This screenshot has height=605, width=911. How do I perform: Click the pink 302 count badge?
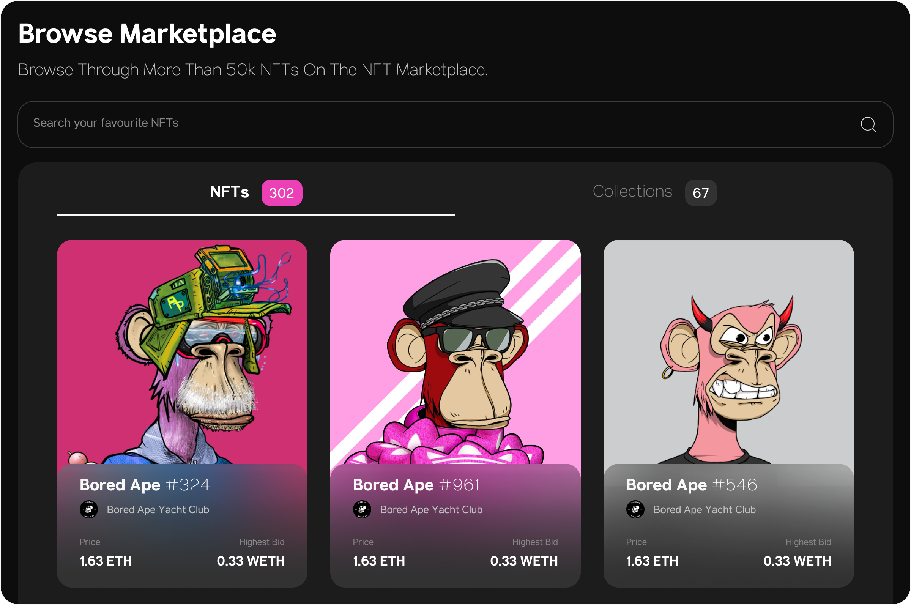282,193
